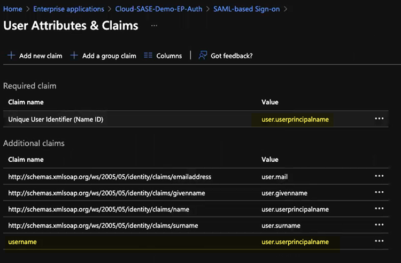401x263 pixels.
Task: Open the Columns chooser
Action: pyautogui.click(x=163, y=56)
